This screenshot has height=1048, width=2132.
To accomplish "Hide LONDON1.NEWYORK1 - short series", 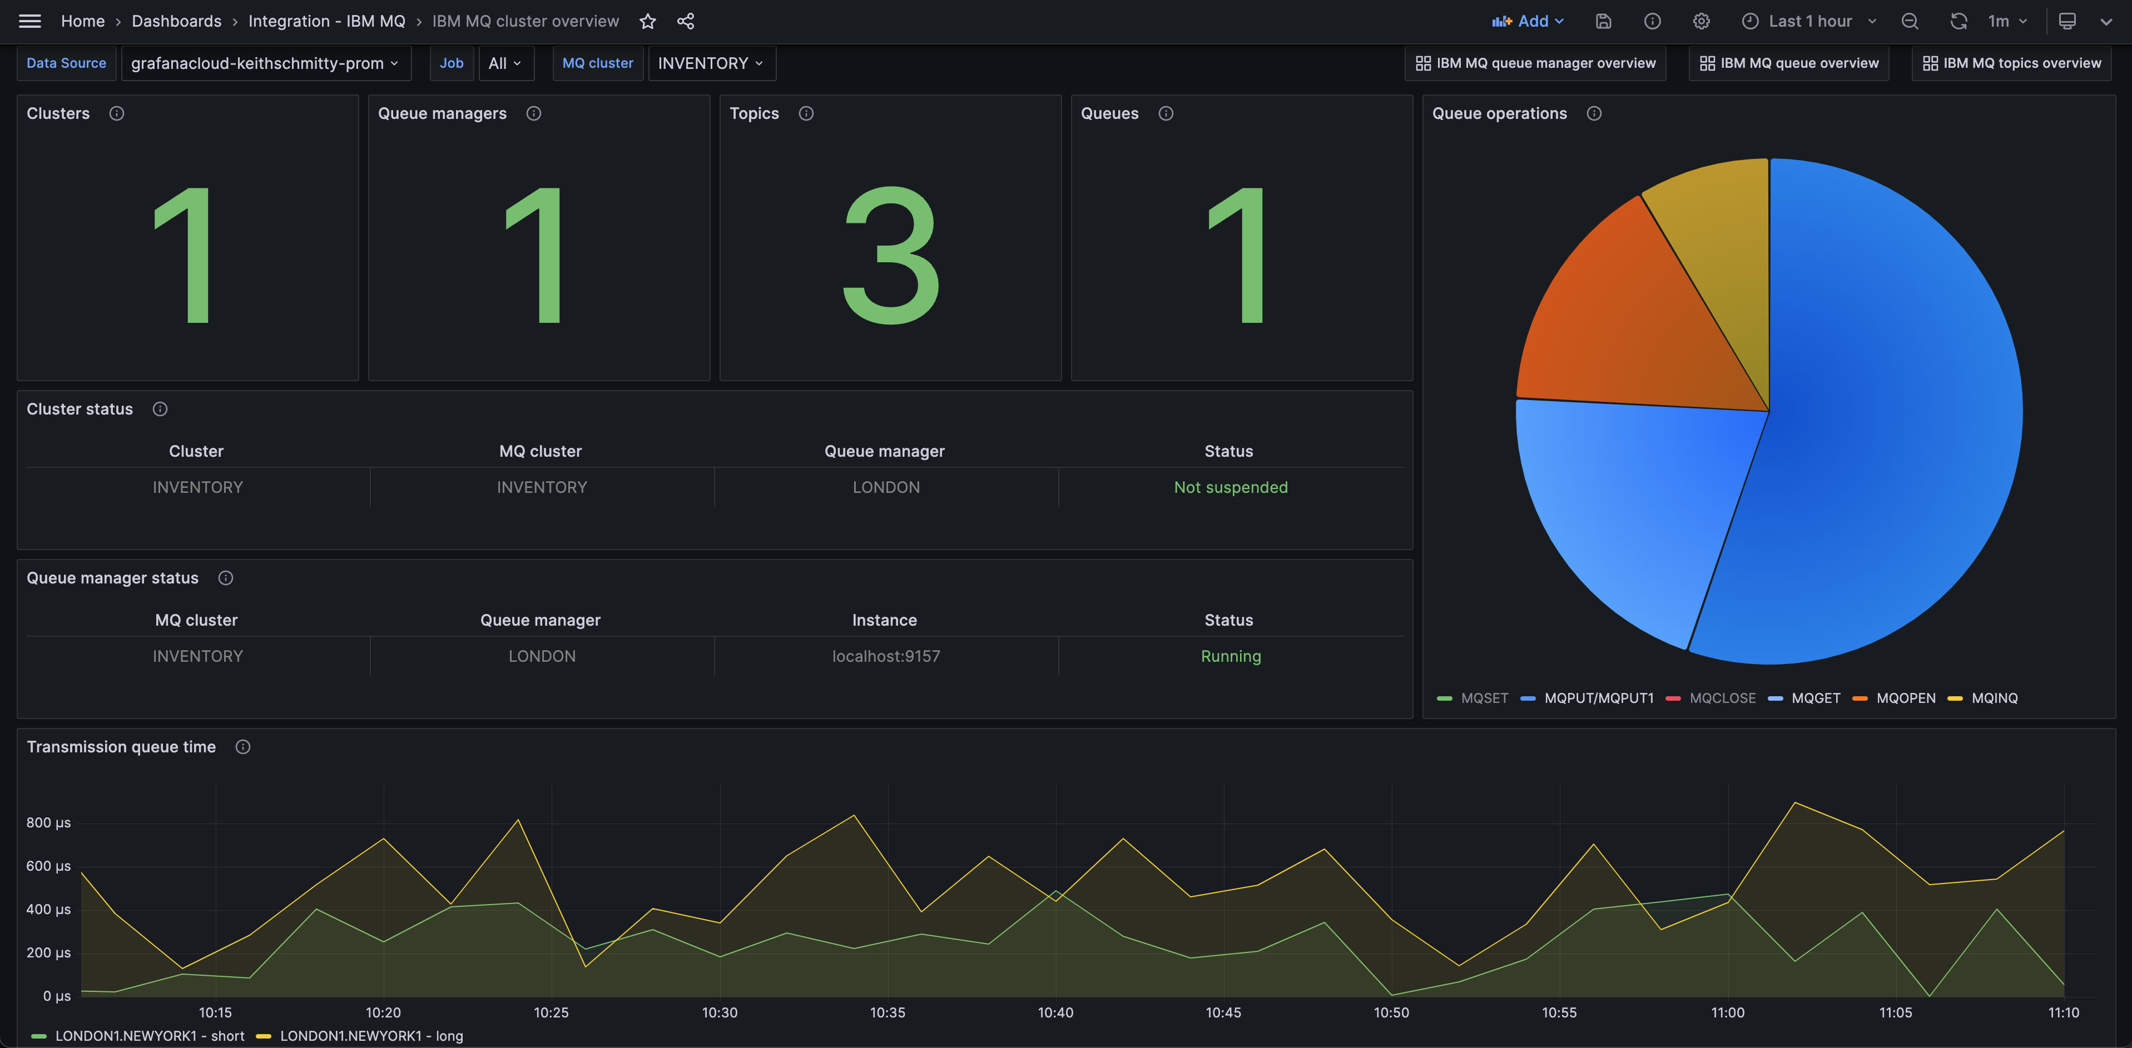I will tap(150, 1036).
